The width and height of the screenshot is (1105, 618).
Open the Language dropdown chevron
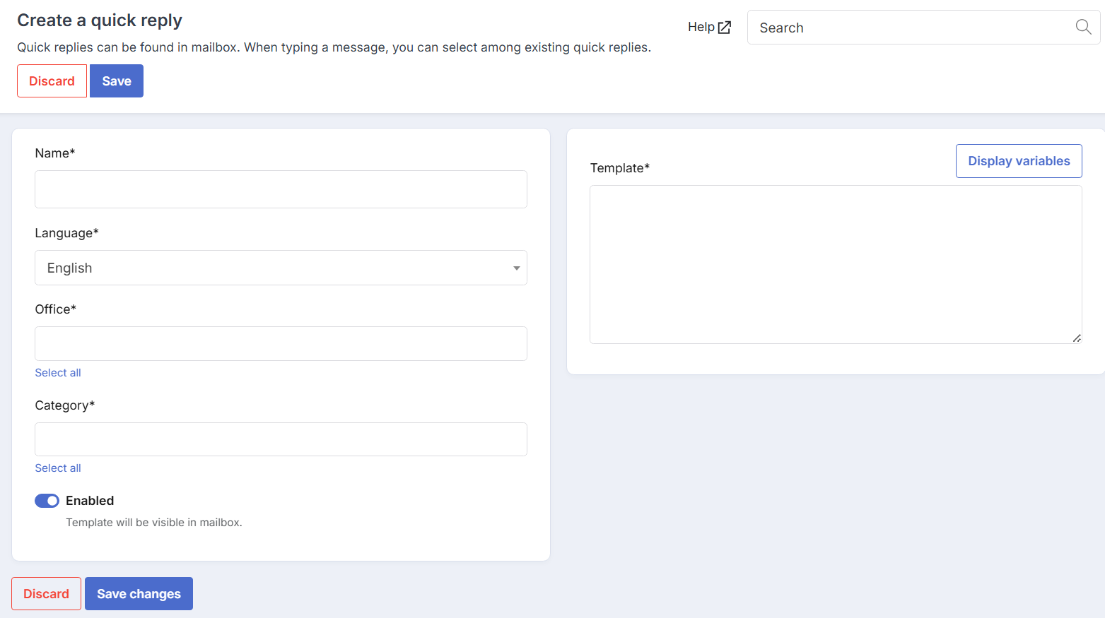(x=515, y=268)
